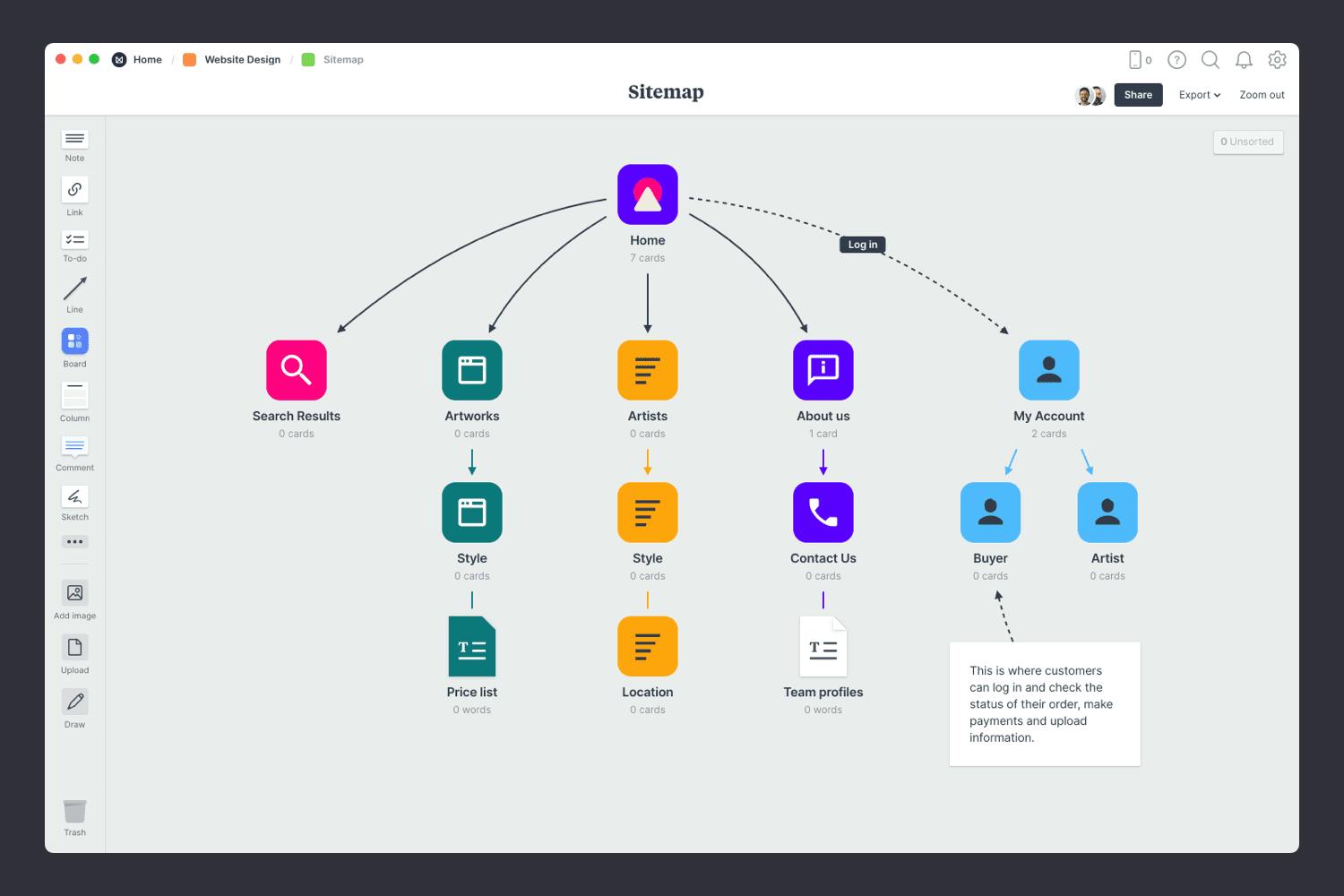Image resolution: width=1344 pixels, height=896 pixels.
Task: Open the Add image tool
Action: click(74, 592)
